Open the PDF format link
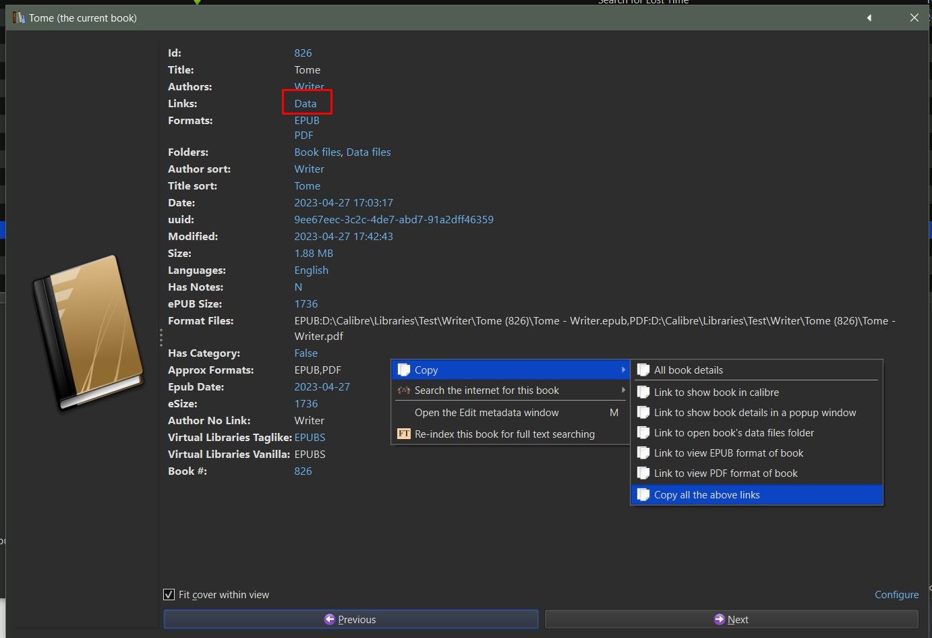 point(303,135)
